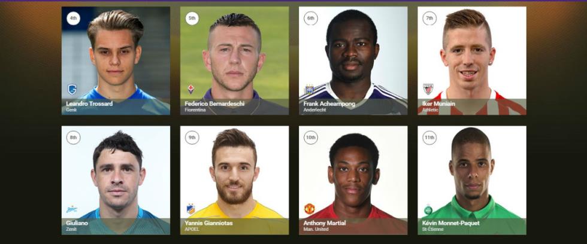This screenshot has width=587, height=244.
Task: Select the 10th rank badge
Action: [311, 138]
